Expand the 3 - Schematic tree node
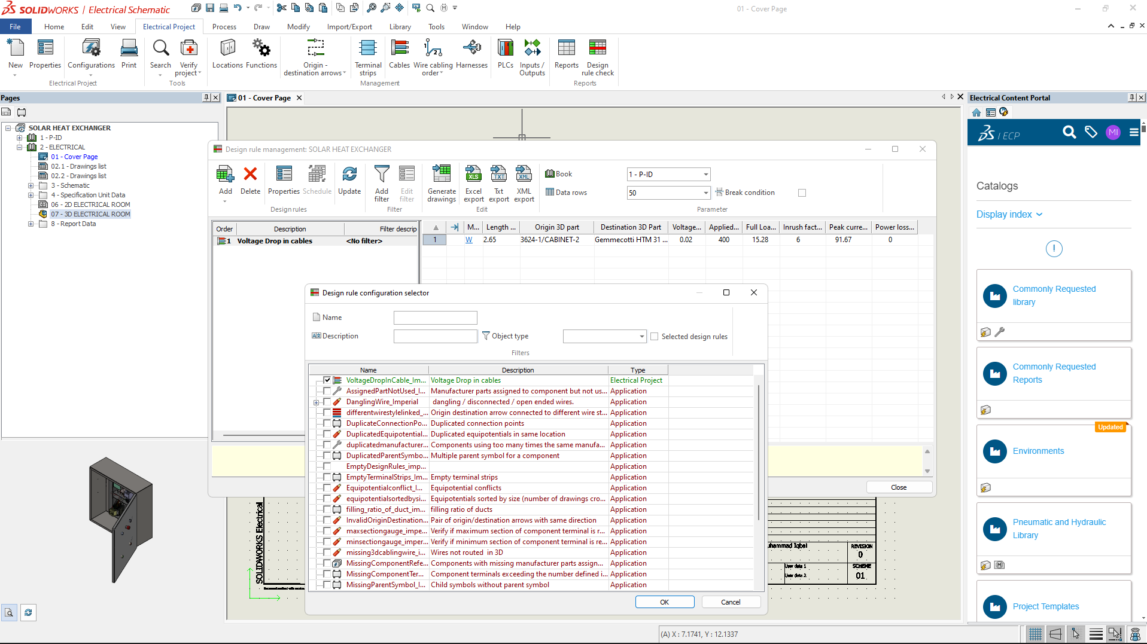Viewport: 1147px width, 644px height. (x=31, y=185)
